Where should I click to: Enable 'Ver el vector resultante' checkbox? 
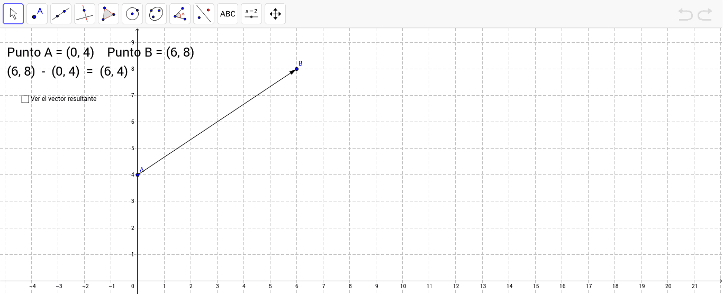click(x=25, y=99)
